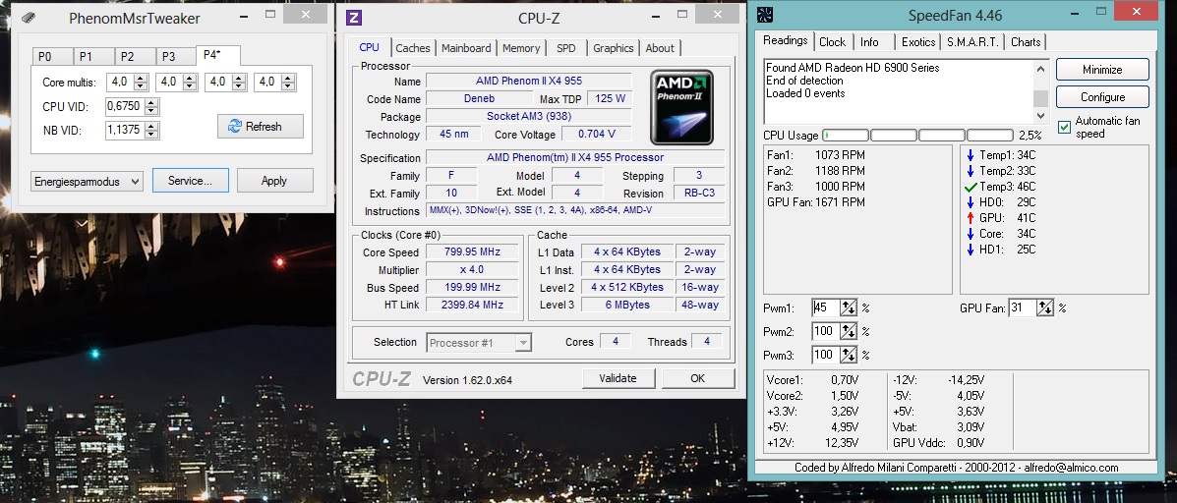Open the Exotics tab in SpeedFan
The width and height of the screenshot is (1177, 503).
[918, 42]
